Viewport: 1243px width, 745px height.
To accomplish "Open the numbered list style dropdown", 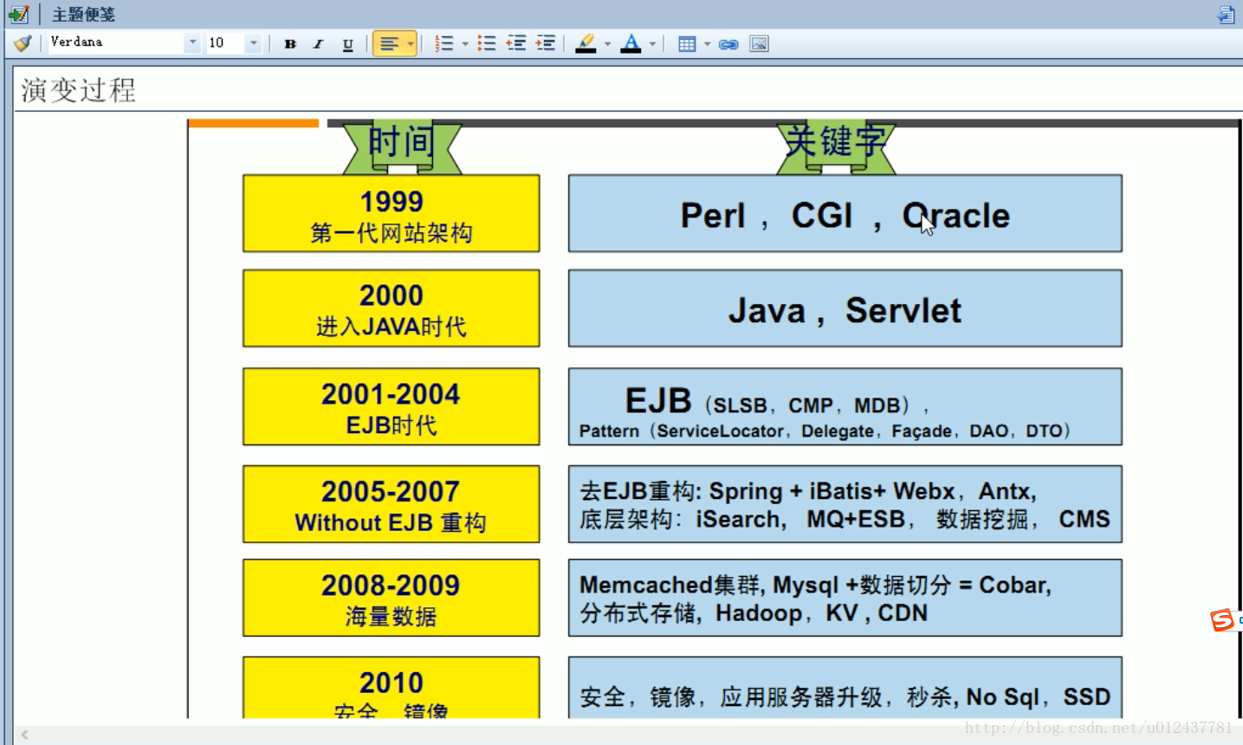I will click(x=465, y=43).
